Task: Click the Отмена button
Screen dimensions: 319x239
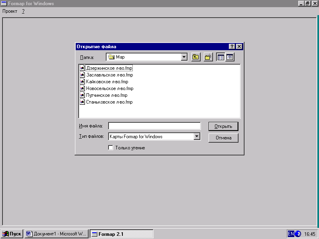Action: [x=223, y=138]
